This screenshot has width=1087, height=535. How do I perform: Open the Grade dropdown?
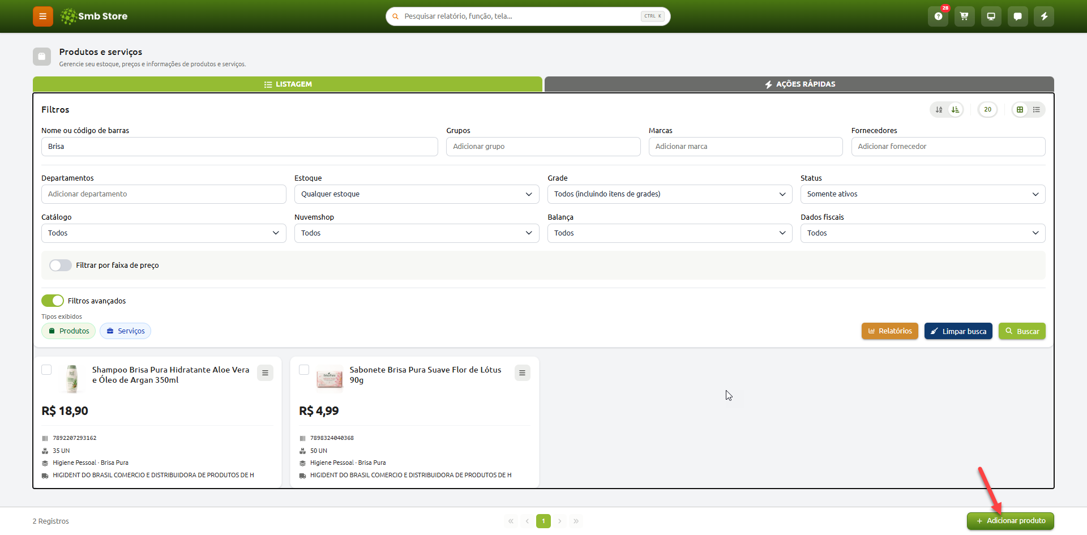[x=670, y=194]
